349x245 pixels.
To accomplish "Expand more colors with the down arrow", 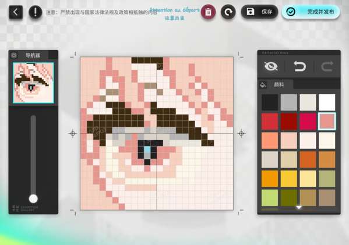I will coord(299,207).
